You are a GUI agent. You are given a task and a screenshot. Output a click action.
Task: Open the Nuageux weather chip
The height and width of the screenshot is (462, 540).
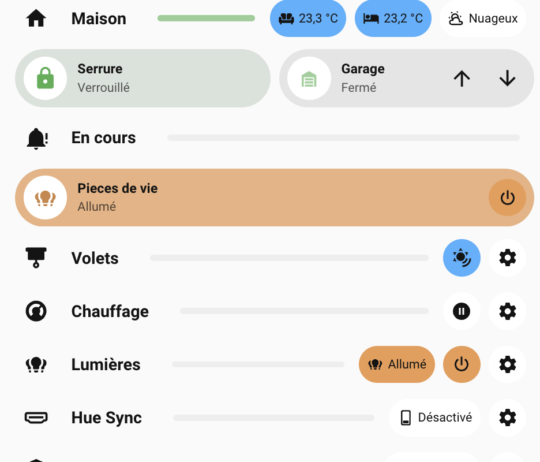tap(483, 18)
